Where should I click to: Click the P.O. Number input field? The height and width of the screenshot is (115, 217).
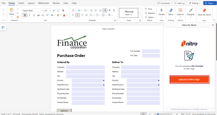[x=151, y=51]
